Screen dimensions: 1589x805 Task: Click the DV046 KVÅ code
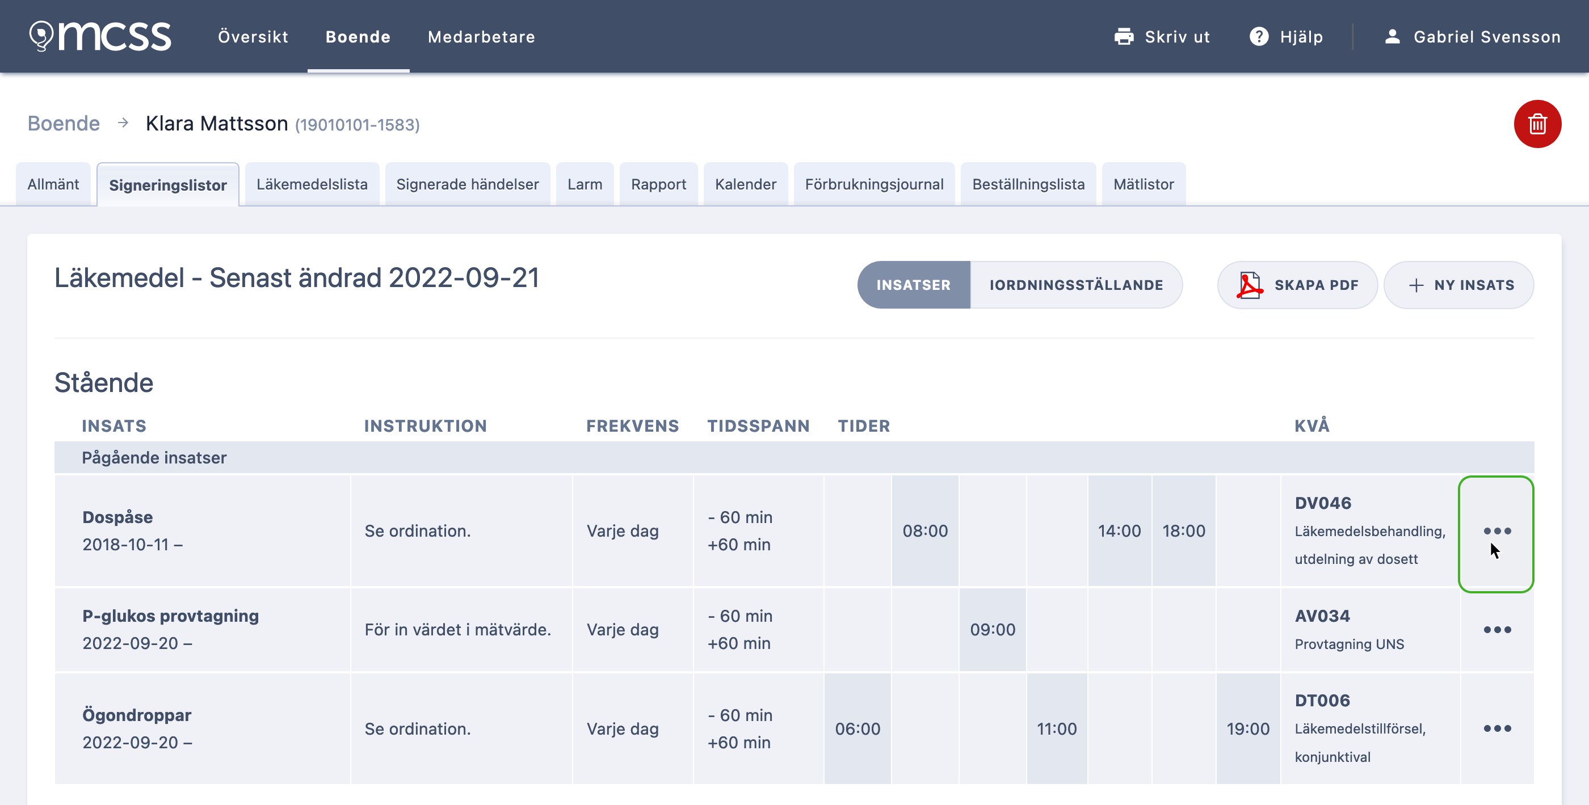coord(1323,503)
